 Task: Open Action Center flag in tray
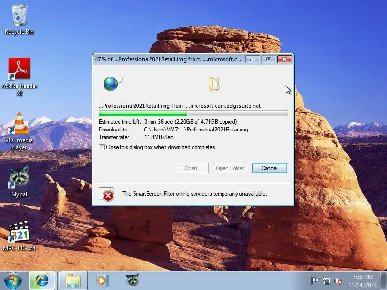[x=314, y=281]
